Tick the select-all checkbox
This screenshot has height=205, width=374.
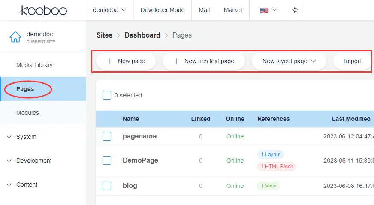(107, 95)
